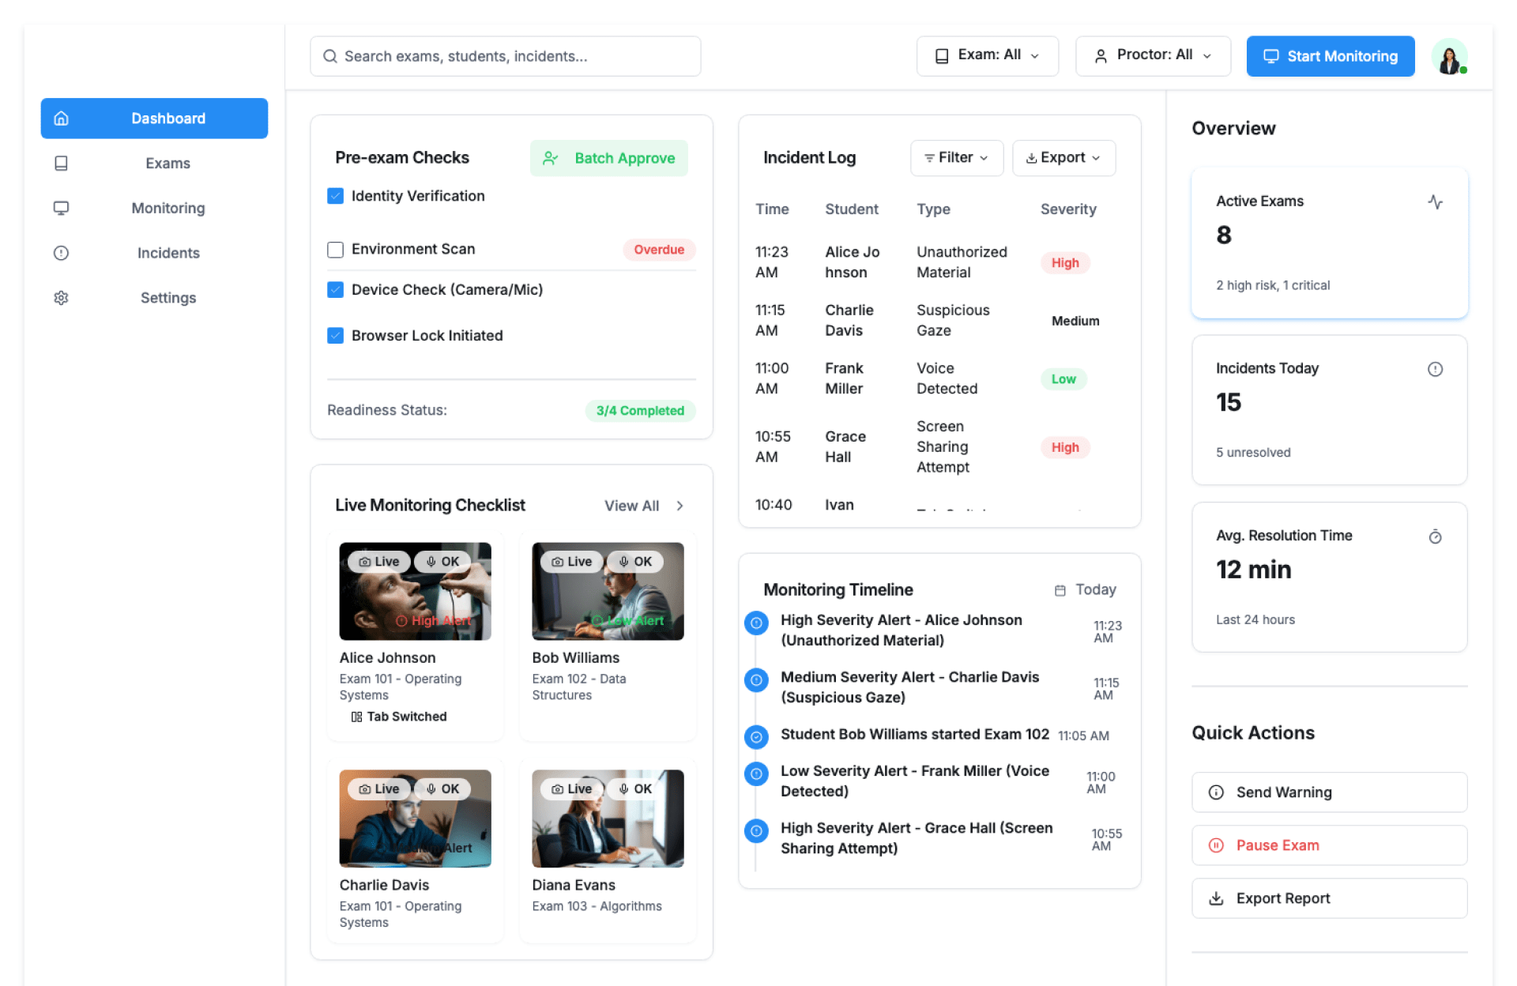Screen dimensions: 1517x986
Task: Open the Exam: All dropdown
Action: pos(987,55)
